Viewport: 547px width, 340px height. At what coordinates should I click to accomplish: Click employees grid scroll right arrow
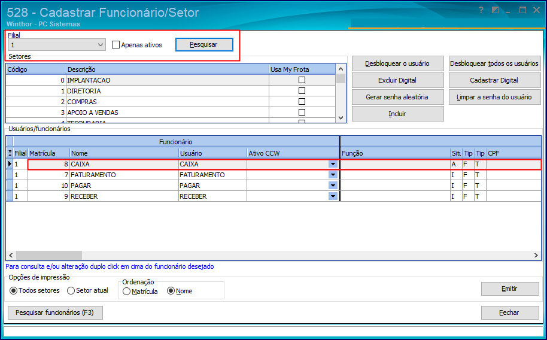point(536,255)
